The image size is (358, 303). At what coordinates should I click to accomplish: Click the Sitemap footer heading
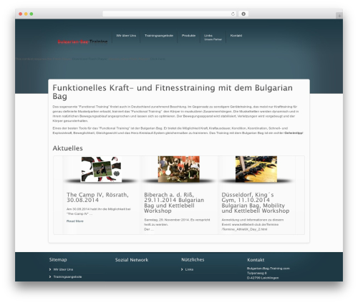(58, 260)
